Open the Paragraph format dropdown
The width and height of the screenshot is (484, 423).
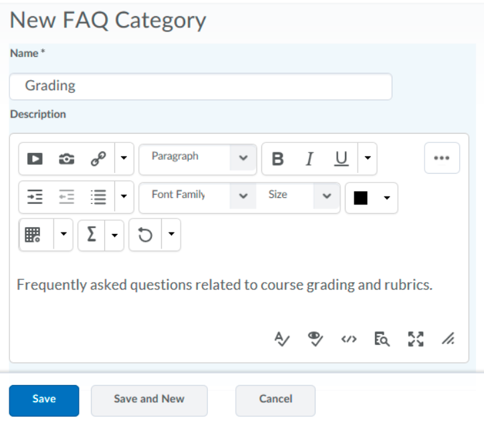197,159
